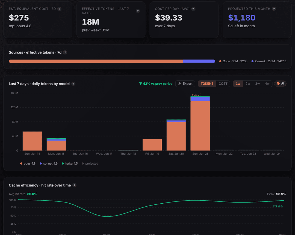
Task: Click the Cowork segment of sources bar
Action: [199, 61]
